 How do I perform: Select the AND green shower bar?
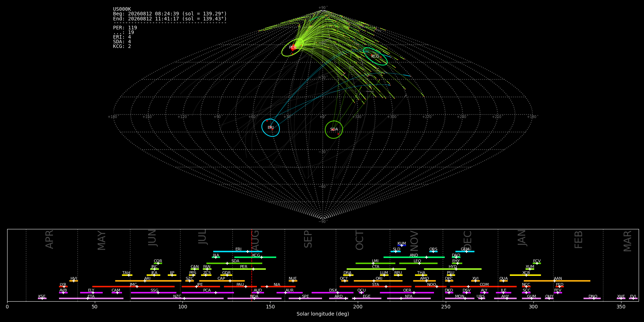pos(414,257)
